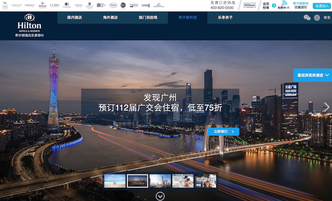Open the 乐享亲子 menu item
The image size is (332, 201).
tap(225, 17)
